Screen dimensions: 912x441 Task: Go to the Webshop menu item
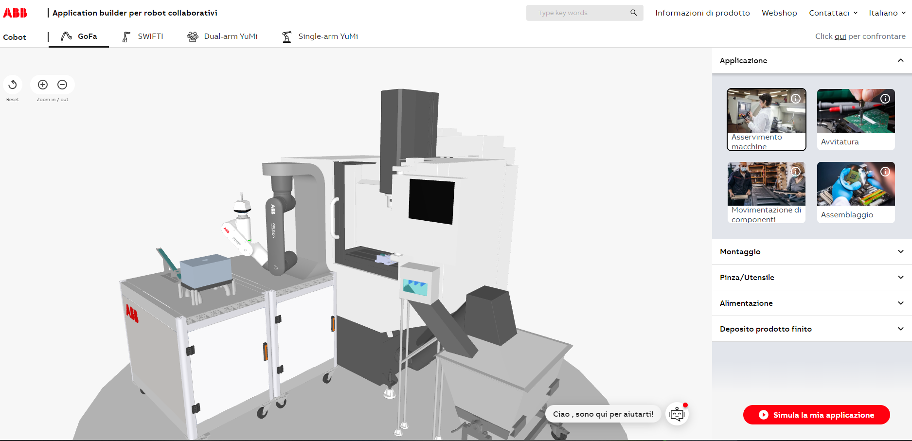779,13
